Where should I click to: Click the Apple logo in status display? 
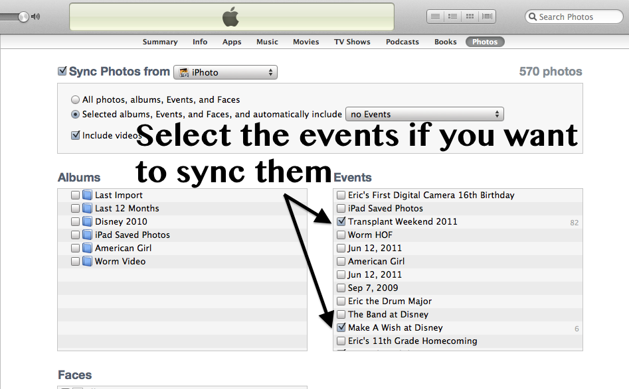point(230,17)
